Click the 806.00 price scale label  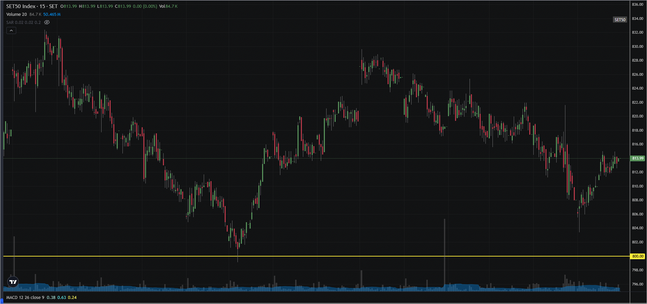click(638, 214)
